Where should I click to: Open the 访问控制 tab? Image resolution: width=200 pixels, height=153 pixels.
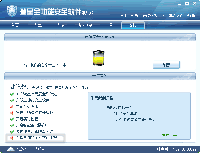pos(85,25)
